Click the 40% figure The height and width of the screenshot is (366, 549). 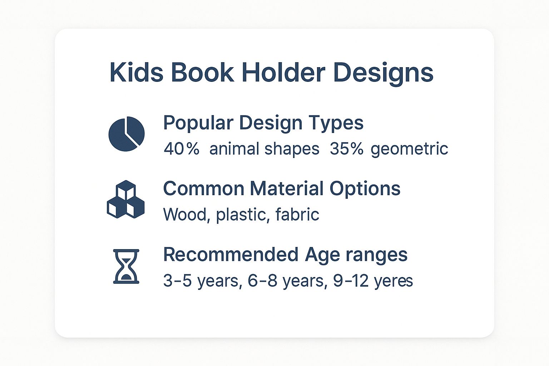coord(182,149)
